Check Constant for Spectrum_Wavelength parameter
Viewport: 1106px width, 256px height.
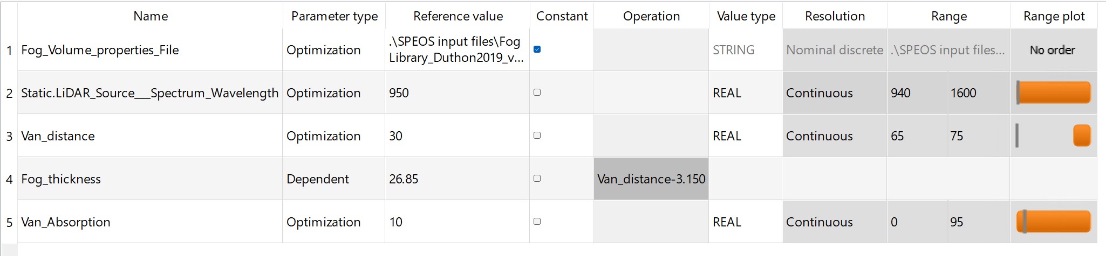tap(537, 93)
